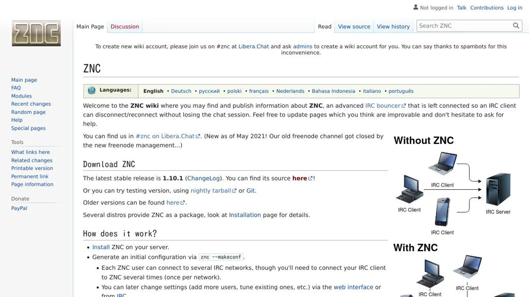
Task: Click the ZNC logo image
Action: [37, 33]
